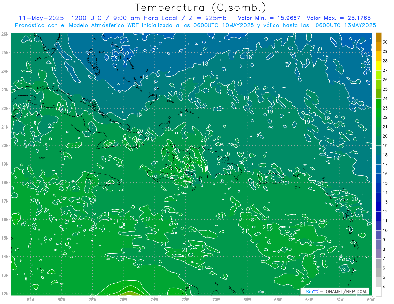Click the 80W longitude axis label
The width and height of the screenshot is (394, 304).
61,299
